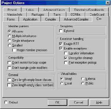Switch to the Forms tab
This screenshot has width=111, height=109.
point(11,19)
